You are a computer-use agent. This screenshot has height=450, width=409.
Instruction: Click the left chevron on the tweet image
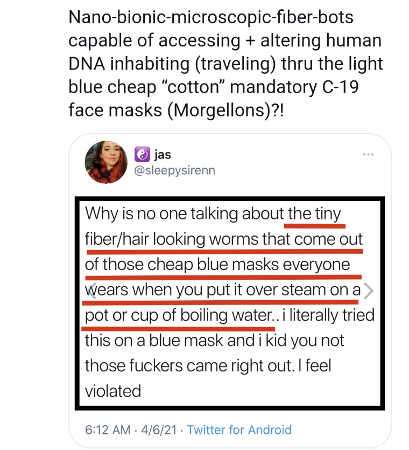(91, 290)
